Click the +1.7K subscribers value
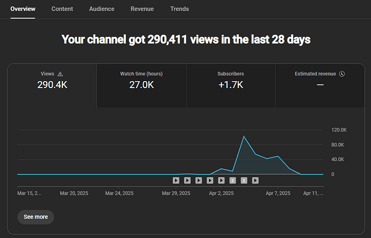371x238 pixels. click(x=231, y=85)
